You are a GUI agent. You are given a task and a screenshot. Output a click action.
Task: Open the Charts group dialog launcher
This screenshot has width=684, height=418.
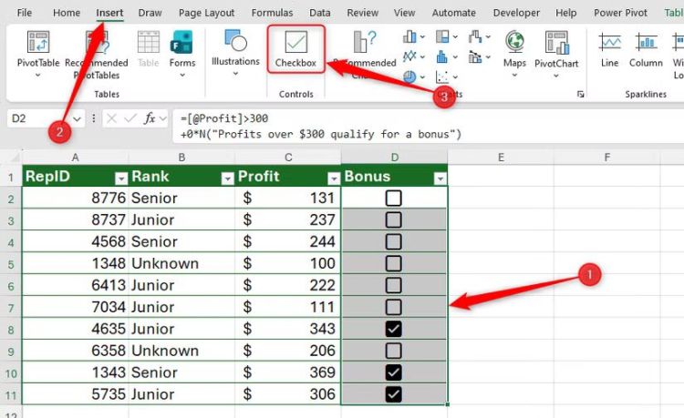(x=580, y=95)
